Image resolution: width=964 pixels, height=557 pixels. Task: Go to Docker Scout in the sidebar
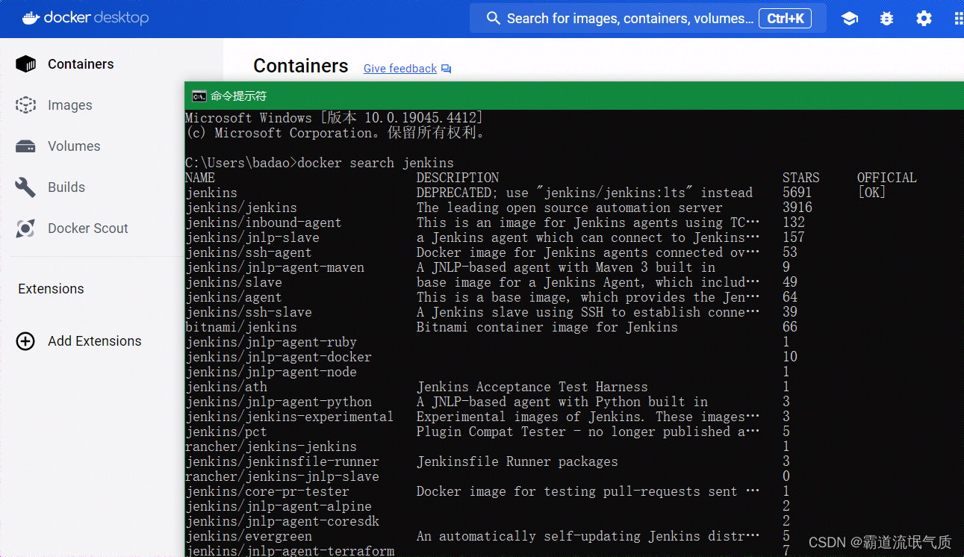pos(88,228)
